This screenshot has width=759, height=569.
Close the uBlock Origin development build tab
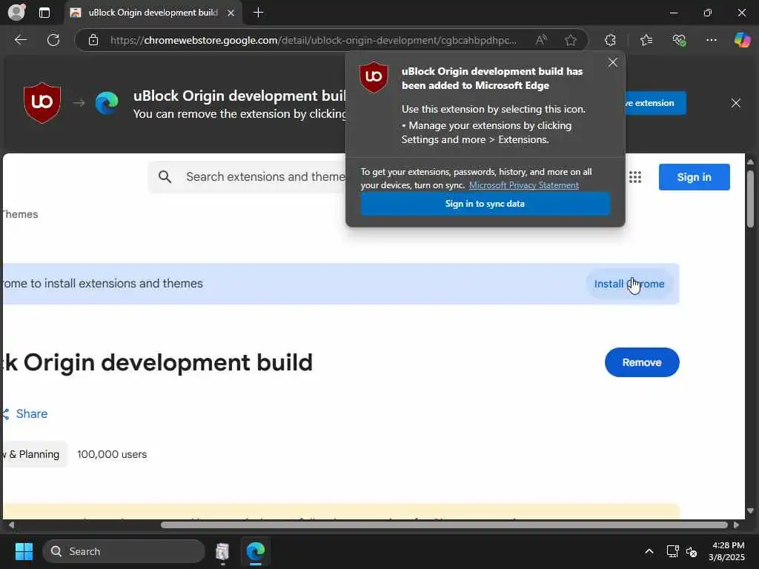point(231,13)
